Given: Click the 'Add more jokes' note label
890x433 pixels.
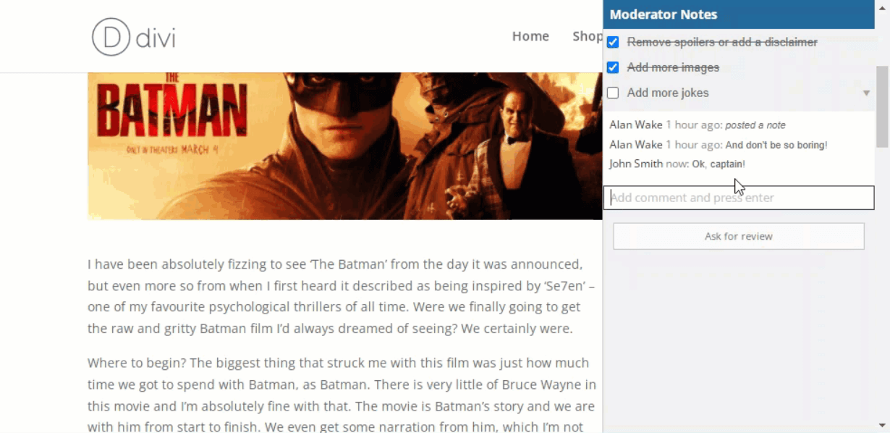Looking at the screenshot, I should [x=667, y=93].
